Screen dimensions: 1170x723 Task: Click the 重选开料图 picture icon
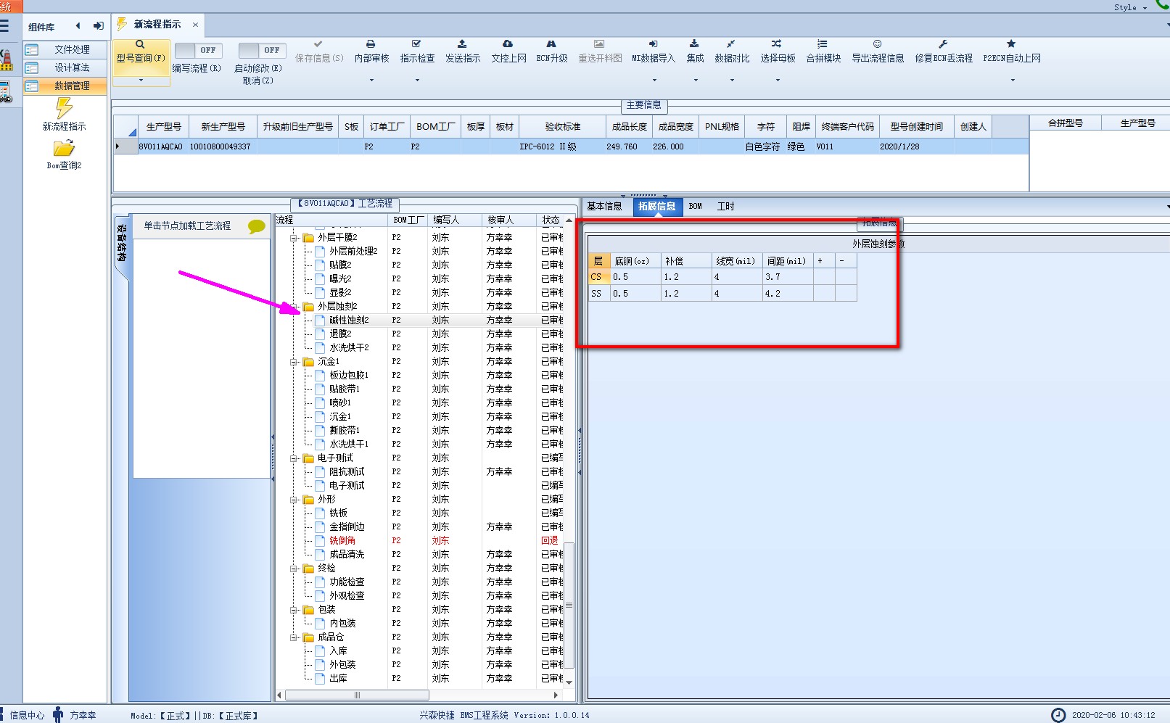[x=599, y=44]
